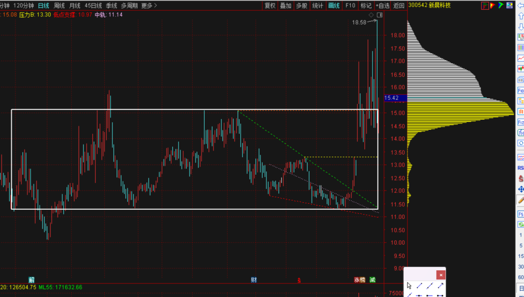Click the circle icon in right sidebar

tap(521, 143)
